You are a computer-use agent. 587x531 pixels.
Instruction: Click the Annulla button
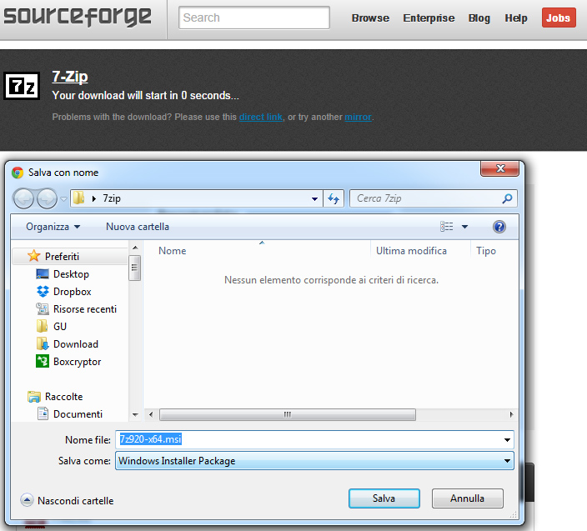[x=467, y=498]
